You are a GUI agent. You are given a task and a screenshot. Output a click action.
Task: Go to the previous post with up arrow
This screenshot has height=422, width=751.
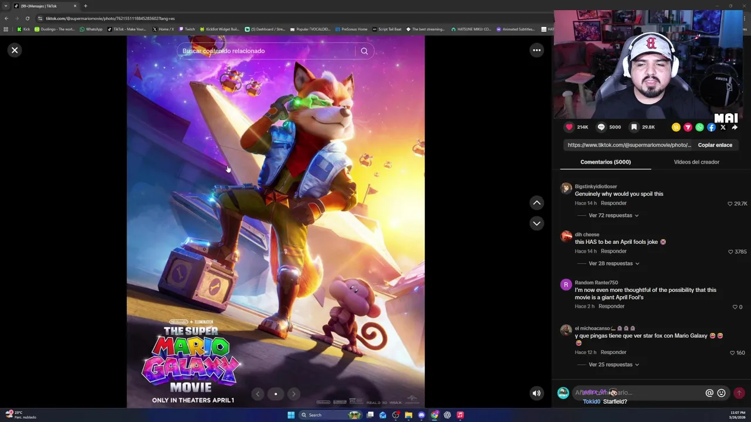(536, 203)
